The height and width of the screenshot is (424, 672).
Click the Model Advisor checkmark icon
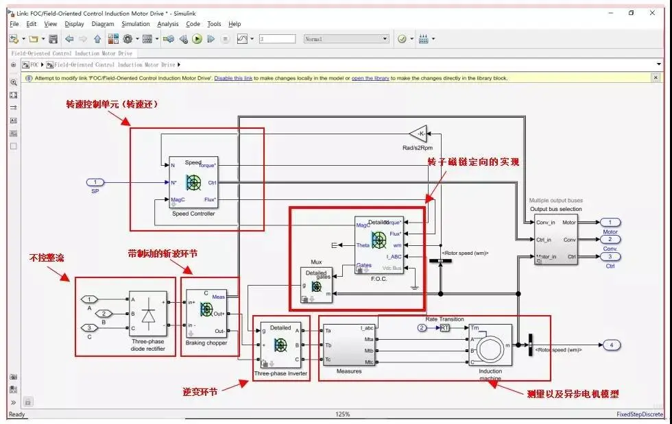pos(402,39)
